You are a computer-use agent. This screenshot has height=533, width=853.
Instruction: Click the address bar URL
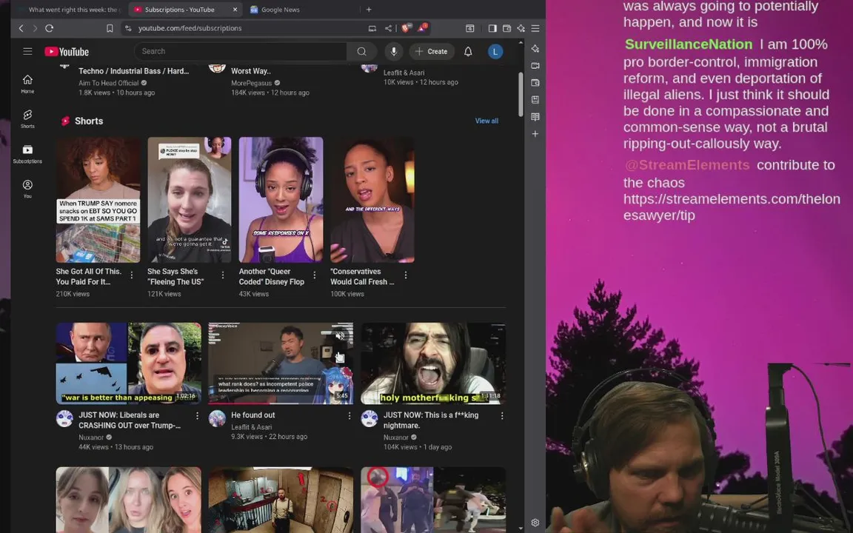tap(190, 28)
